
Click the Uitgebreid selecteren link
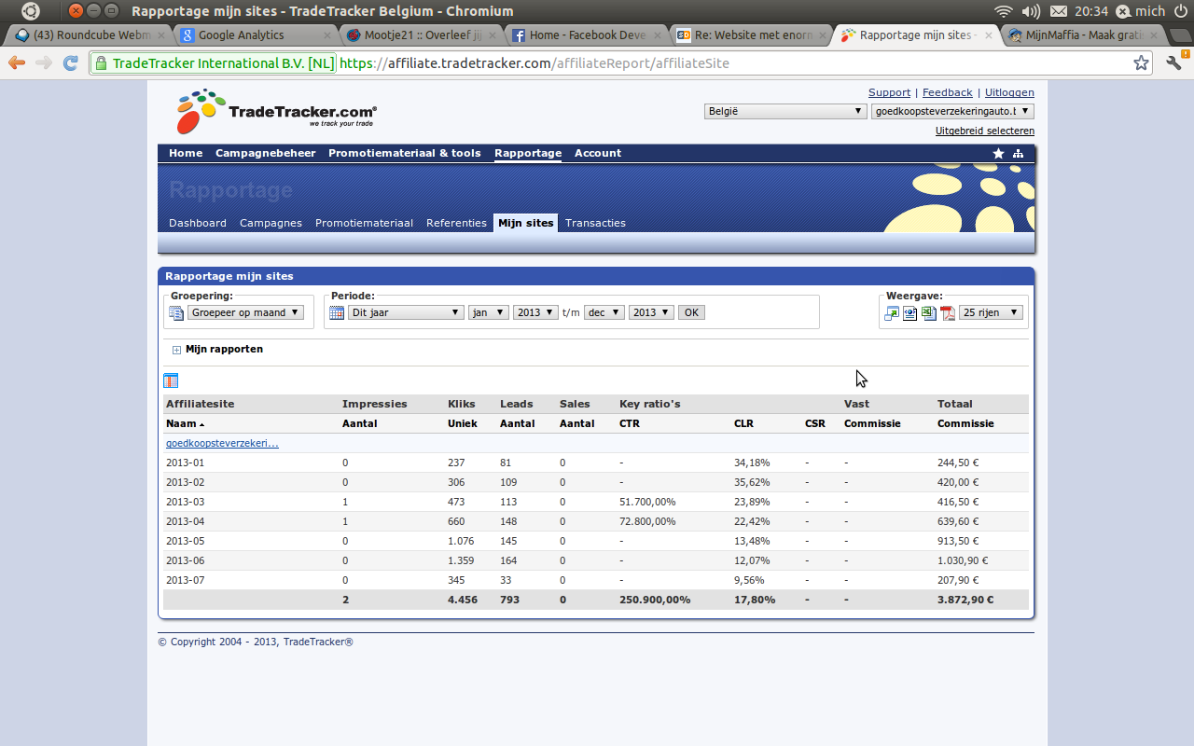click(985, 131)
